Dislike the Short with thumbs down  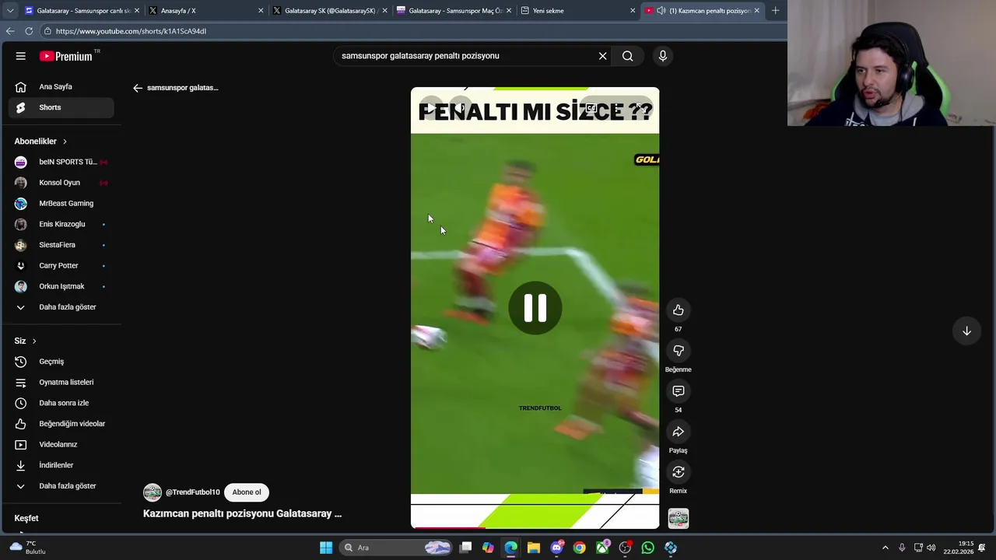click(x=679, y=351)
